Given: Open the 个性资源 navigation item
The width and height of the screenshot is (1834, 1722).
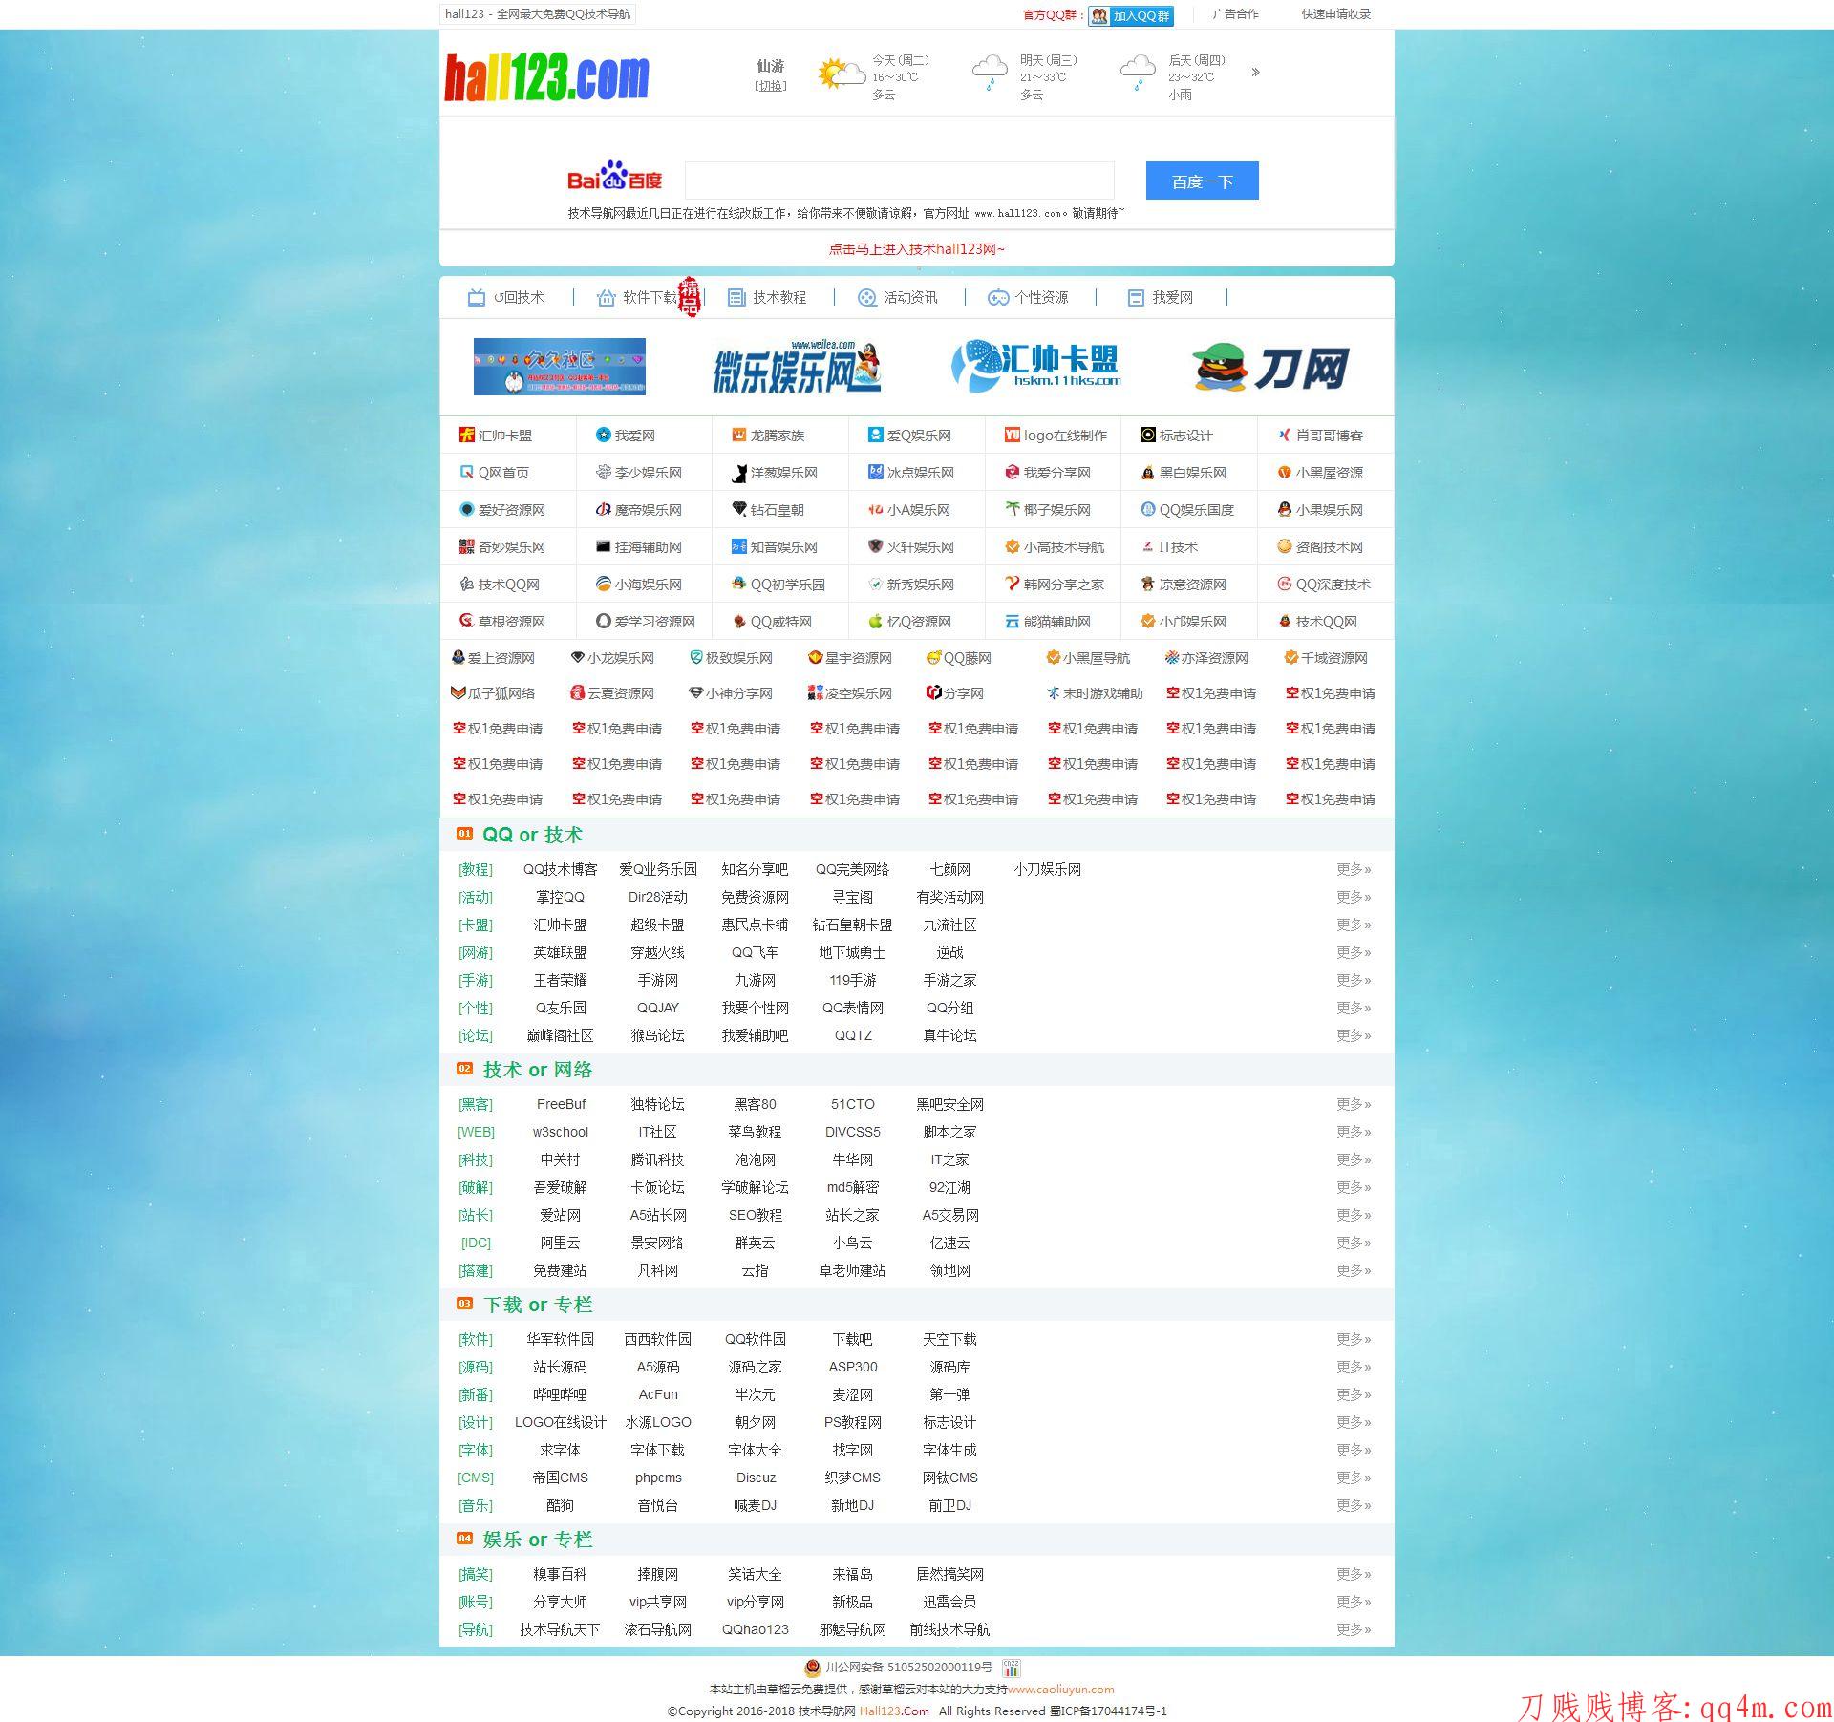Looking at the screenshot, I should pos(1029,298).
